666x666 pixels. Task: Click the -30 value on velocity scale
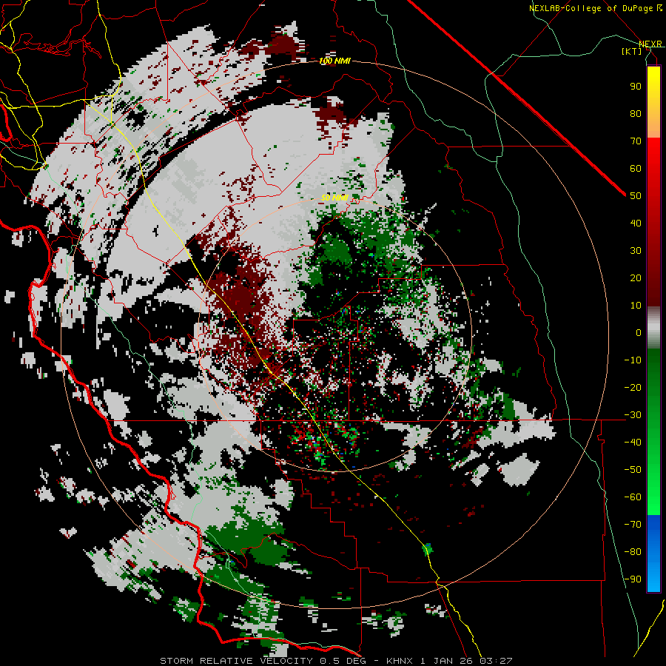pyautogui.click(x=633, y=415)
